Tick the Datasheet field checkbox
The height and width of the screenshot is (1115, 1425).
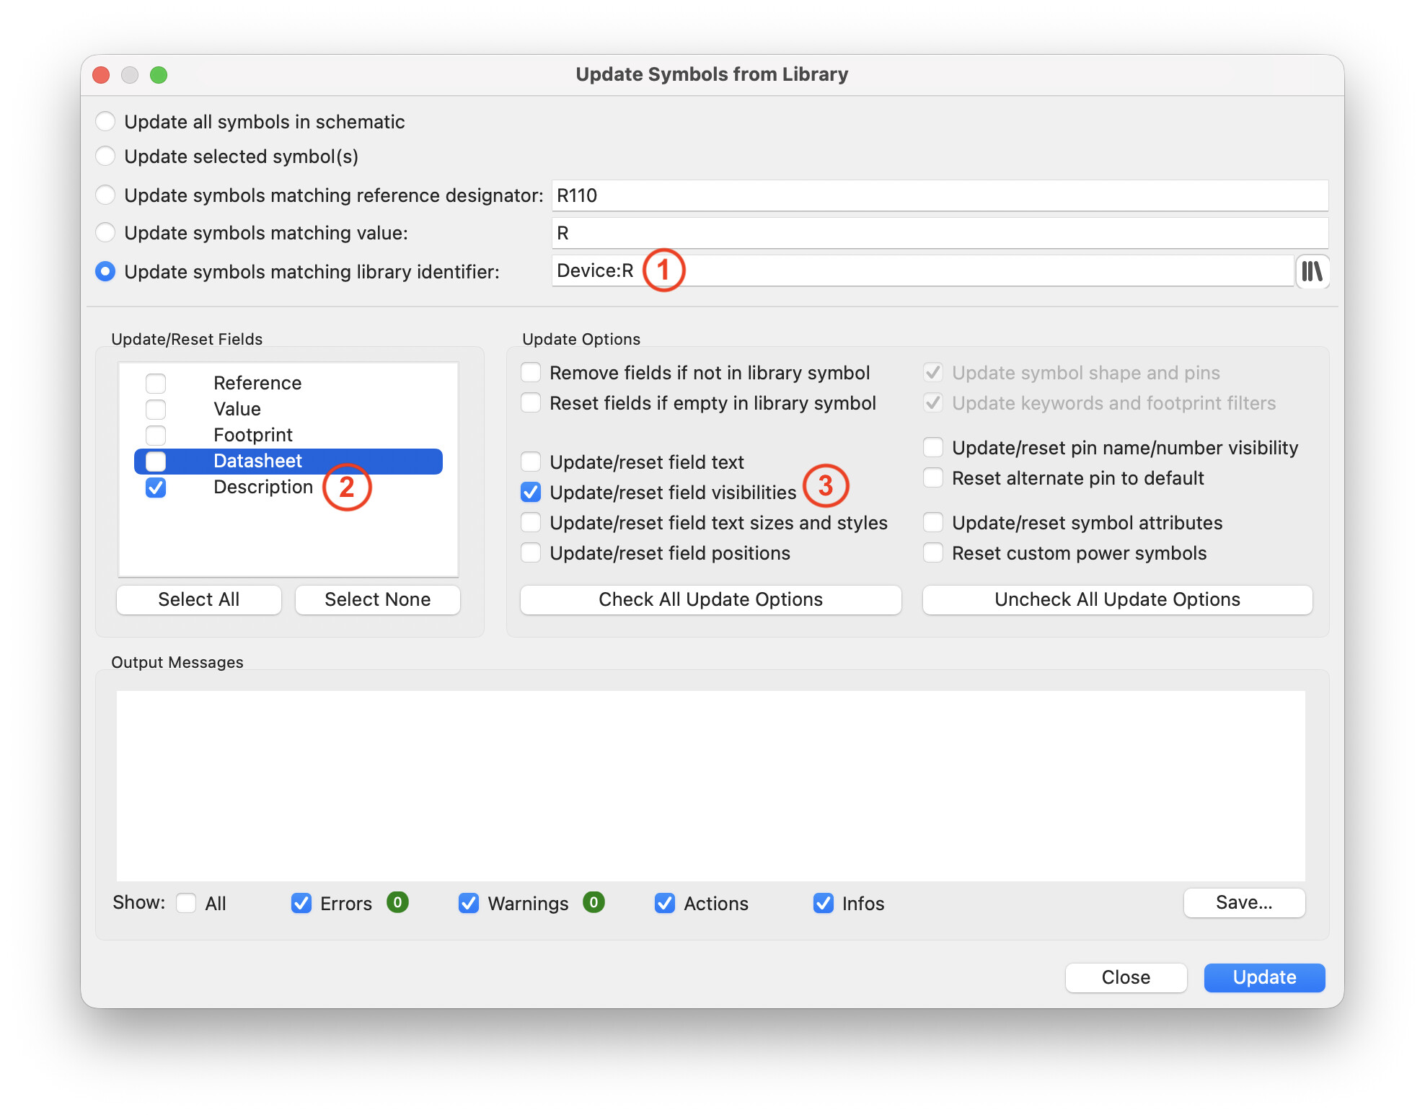(156, 461)
